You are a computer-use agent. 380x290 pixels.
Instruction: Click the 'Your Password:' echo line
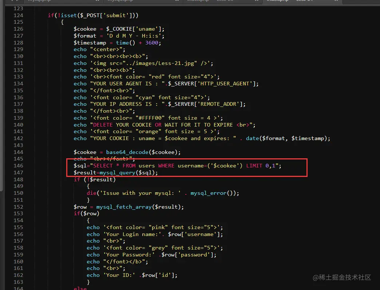pos(151,255)
